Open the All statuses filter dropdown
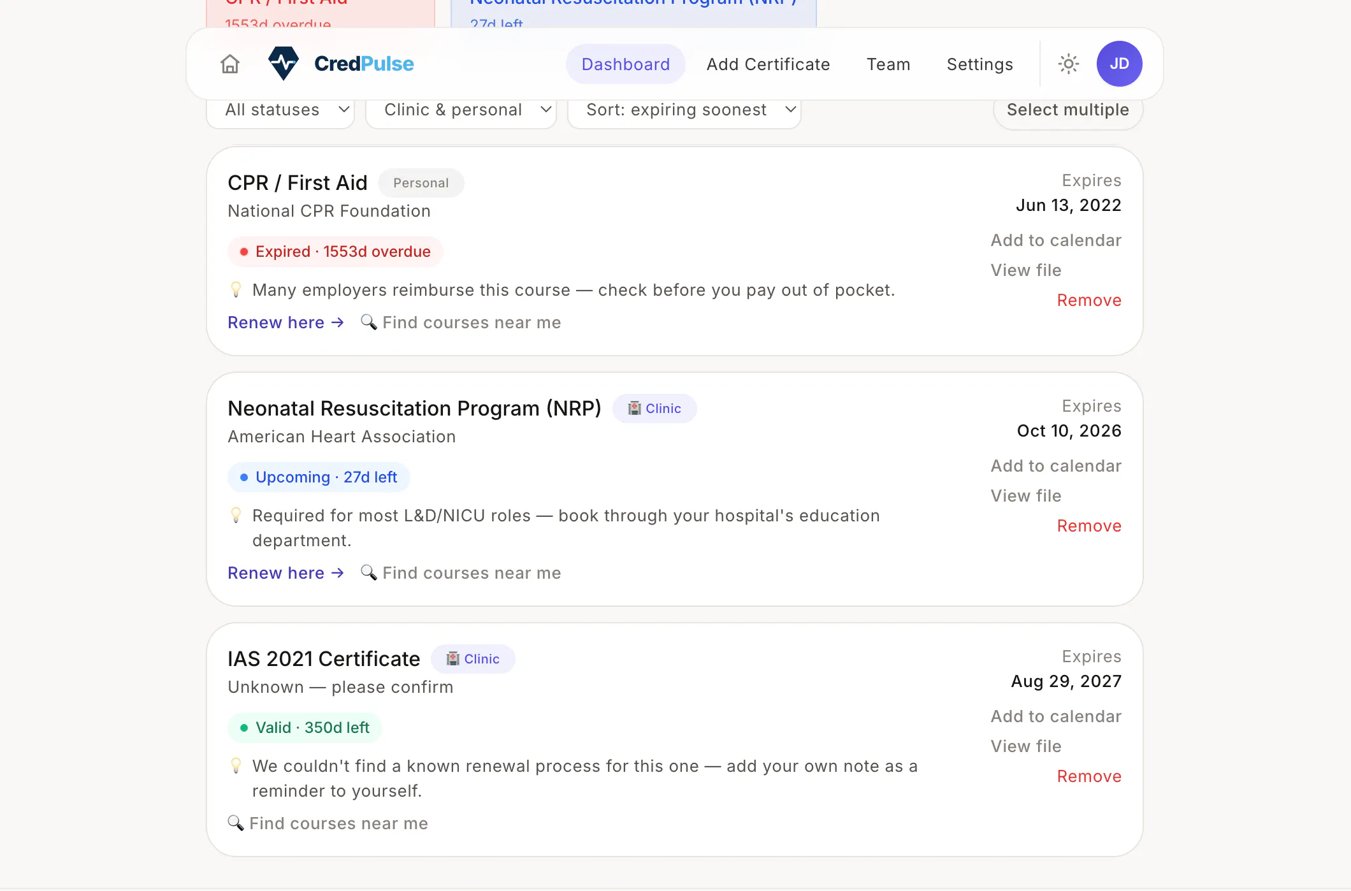 click(x=280, y=110)
